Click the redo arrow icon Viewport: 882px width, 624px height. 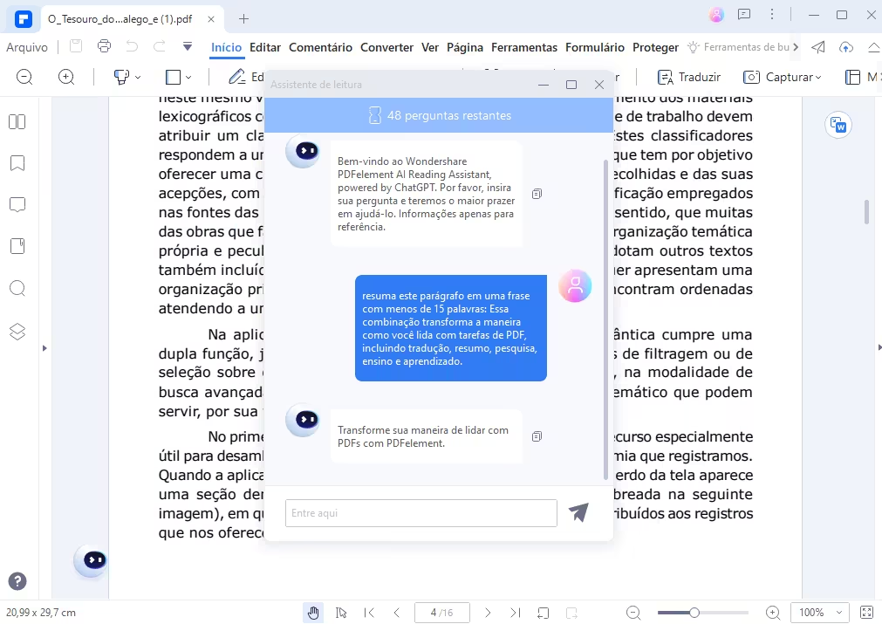click(159, 46)
